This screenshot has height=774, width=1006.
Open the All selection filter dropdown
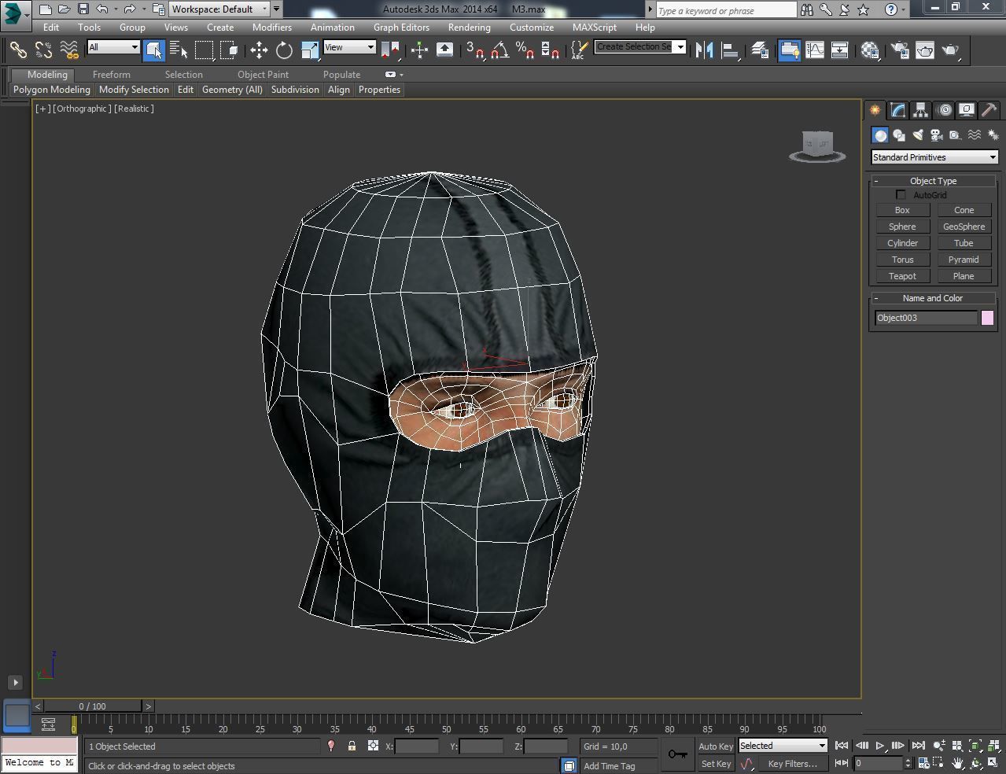tap(113, 47)
